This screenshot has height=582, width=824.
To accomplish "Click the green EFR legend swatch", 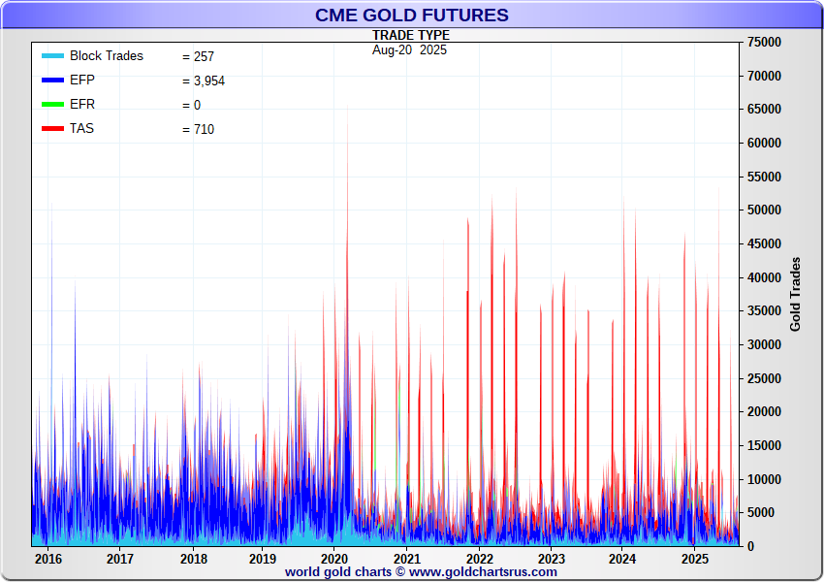I will (x=52, y=104).
